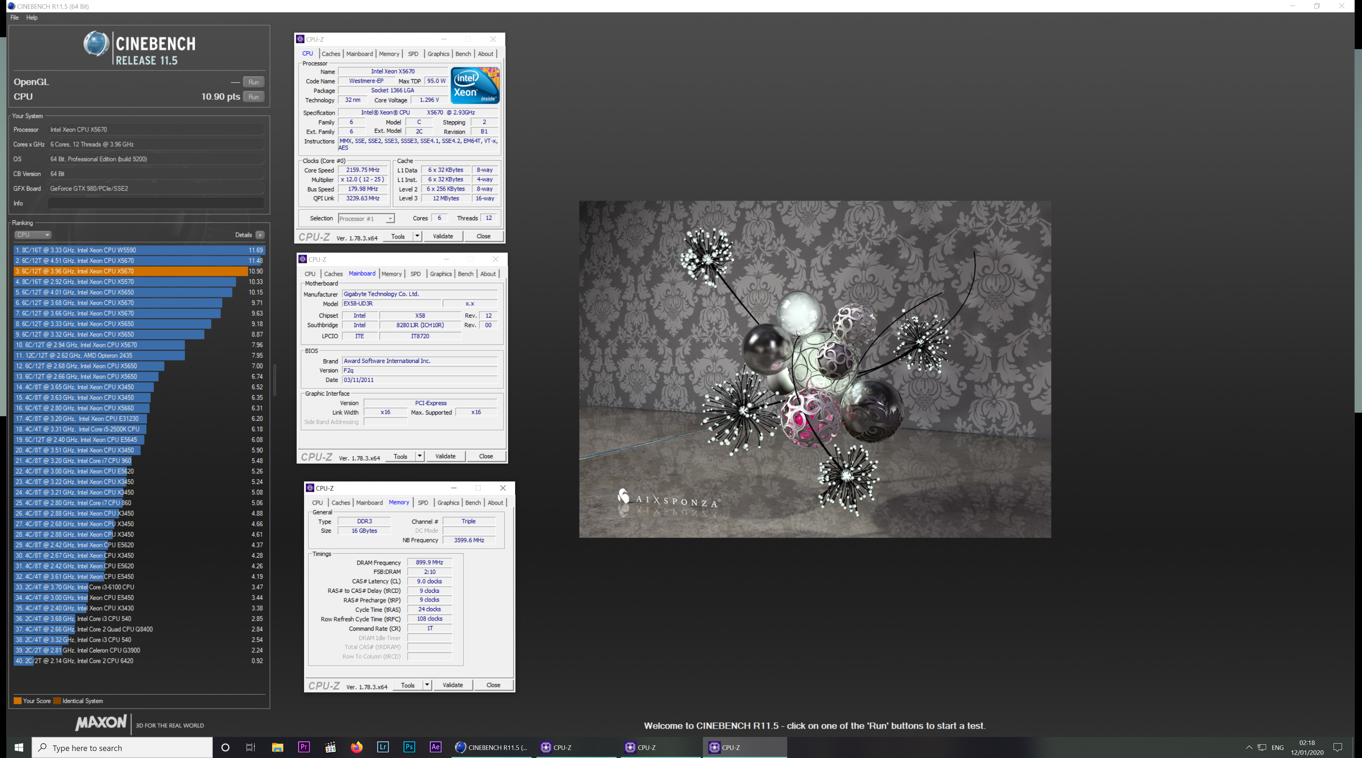Click Validate in top CPU-Z window
The width and height of the screenshot is (1362, 758).
pos(443,236)
